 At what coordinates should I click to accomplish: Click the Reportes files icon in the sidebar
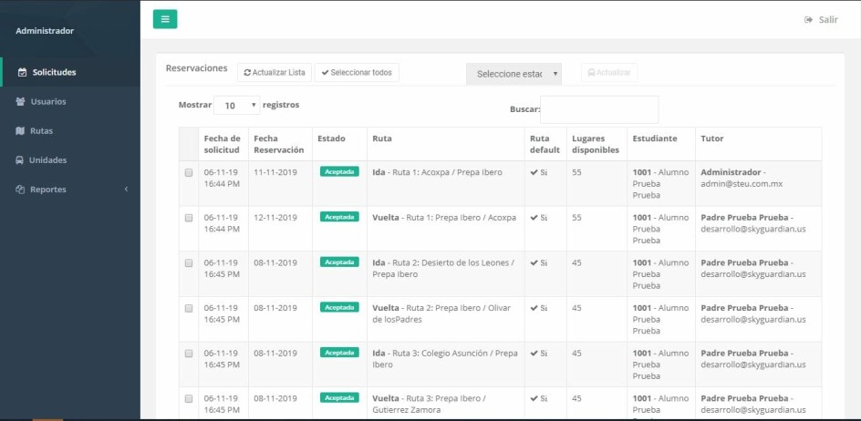tap(20, 190)
